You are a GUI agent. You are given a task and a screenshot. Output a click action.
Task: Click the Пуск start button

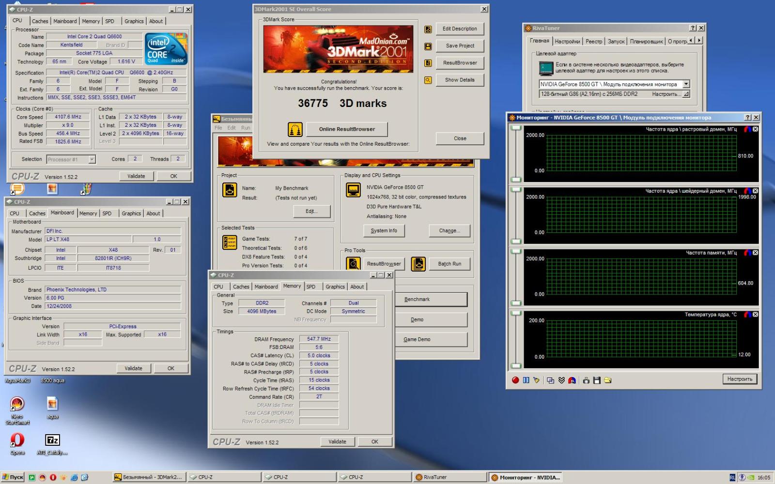tap(13, 477)
